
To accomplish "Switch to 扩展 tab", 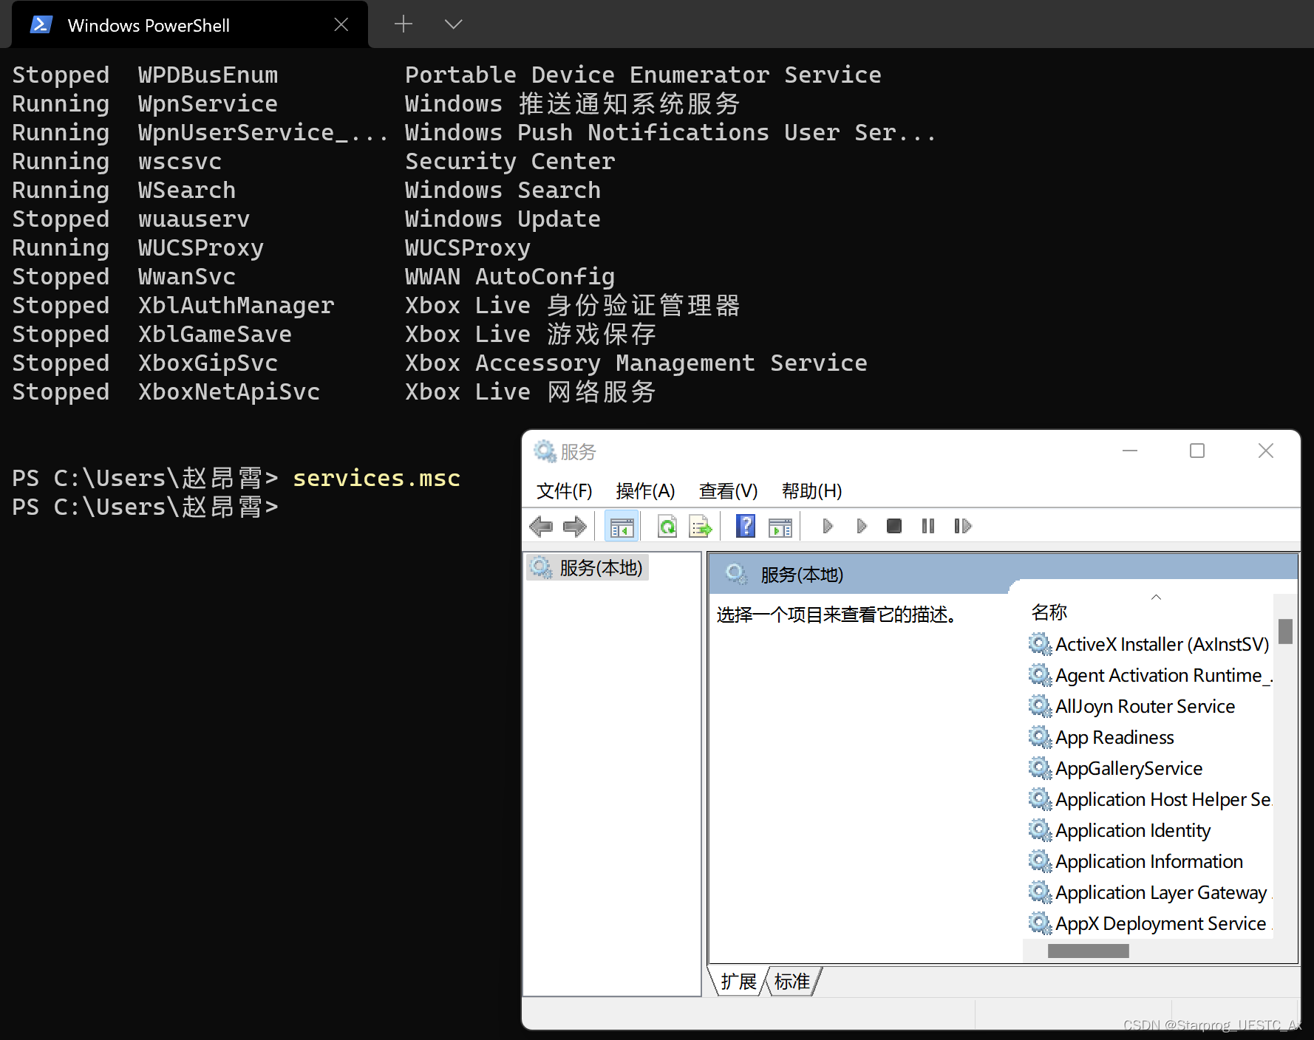I will [x=738, y=982].
